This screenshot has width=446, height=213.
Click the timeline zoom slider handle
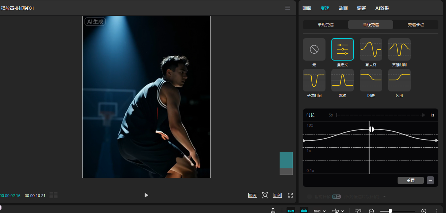(390, 211)
